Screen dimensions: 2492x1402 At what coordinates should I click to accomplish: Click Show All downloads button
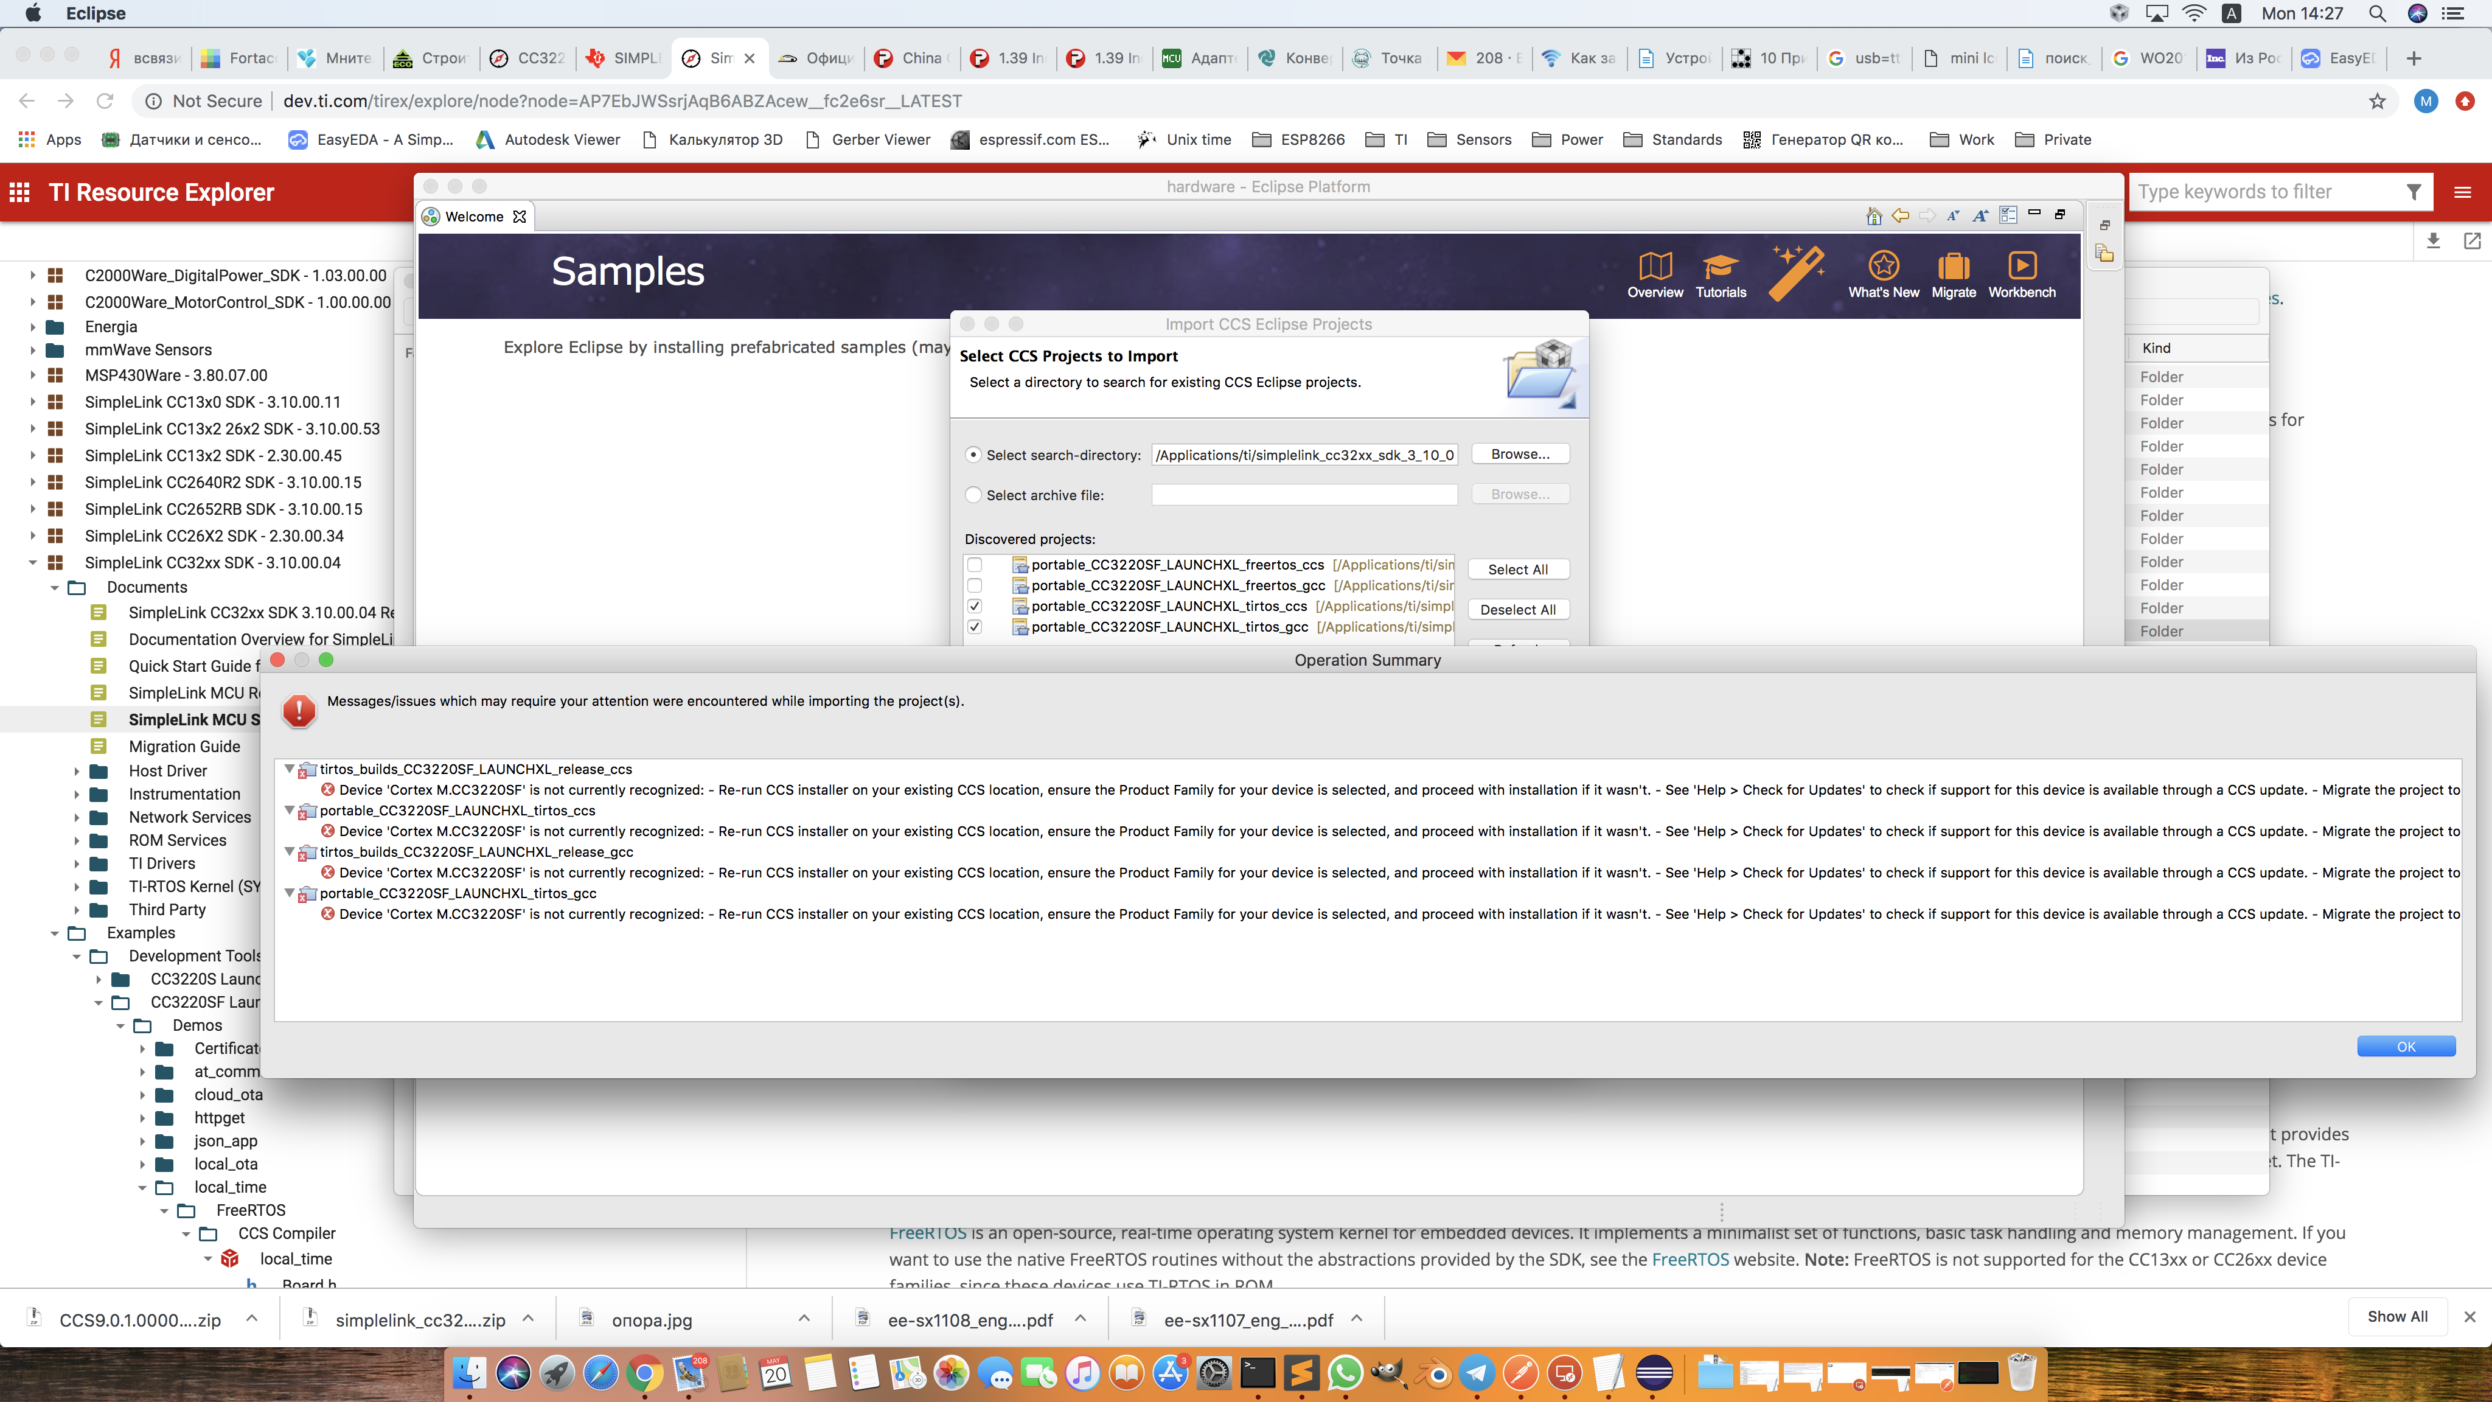point(2397,1317)
